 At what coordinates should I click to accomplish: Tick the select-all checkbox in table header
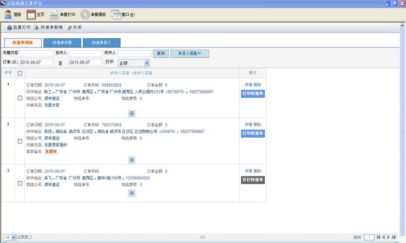[x=20, y=73]
